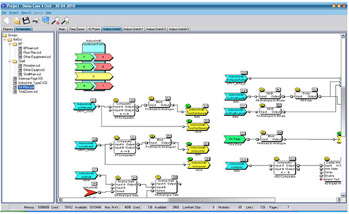Viewport: 349px width, 214px height.
Task: Save project using the floppy disk icon
Action: [x=26, y=21]
